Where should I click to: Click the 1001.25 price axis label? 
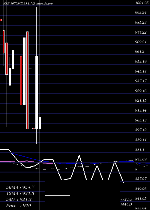(x=142, y=4)
